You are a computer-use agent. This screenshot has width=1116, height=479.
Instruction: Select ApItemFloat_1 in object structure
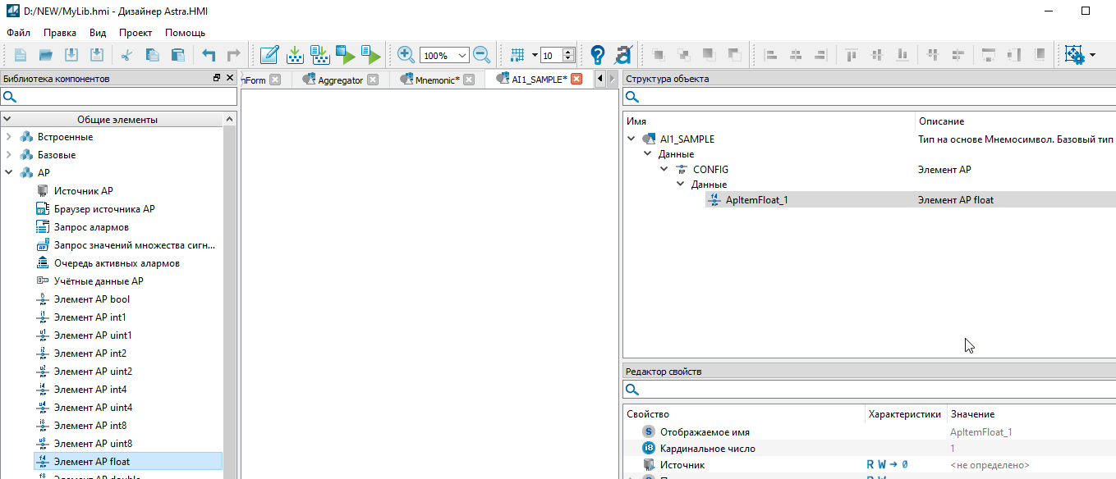click(756, 199)
